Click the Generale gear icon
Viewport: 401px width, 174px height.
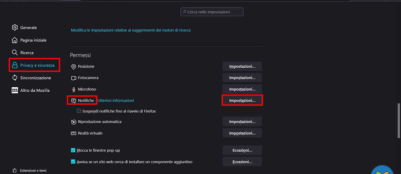pyautogui.click(x=15, y=27)
